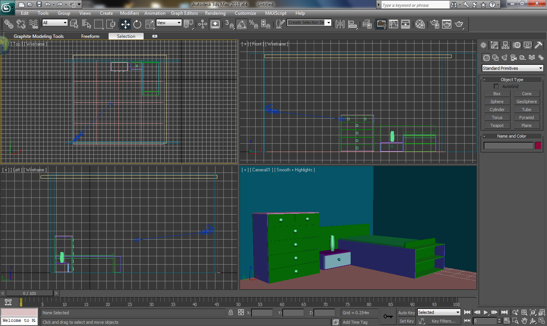The height and width of the screenshot is (326, 547).
Task: Collapse the Object Type rollout
Action: pos(512,80)
